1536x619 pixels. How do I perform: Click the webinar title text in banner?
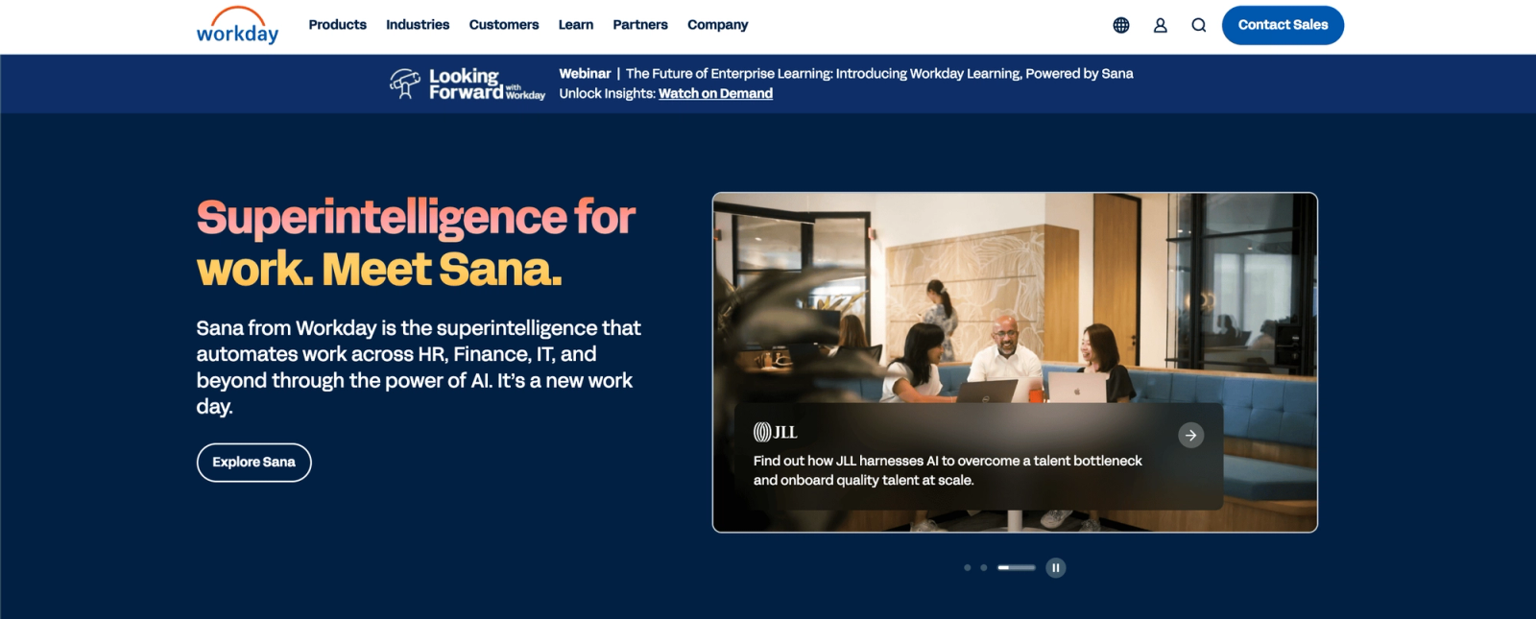(x=879, y=74)
